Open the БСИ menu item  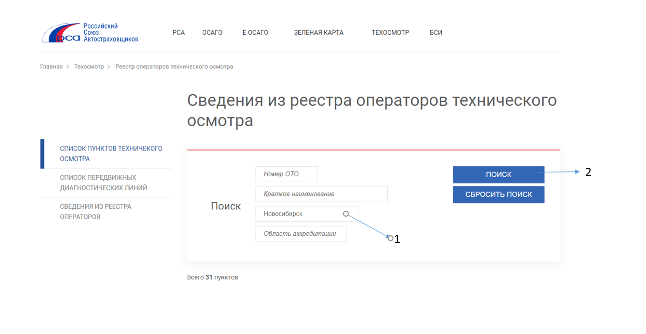point(436,33)
